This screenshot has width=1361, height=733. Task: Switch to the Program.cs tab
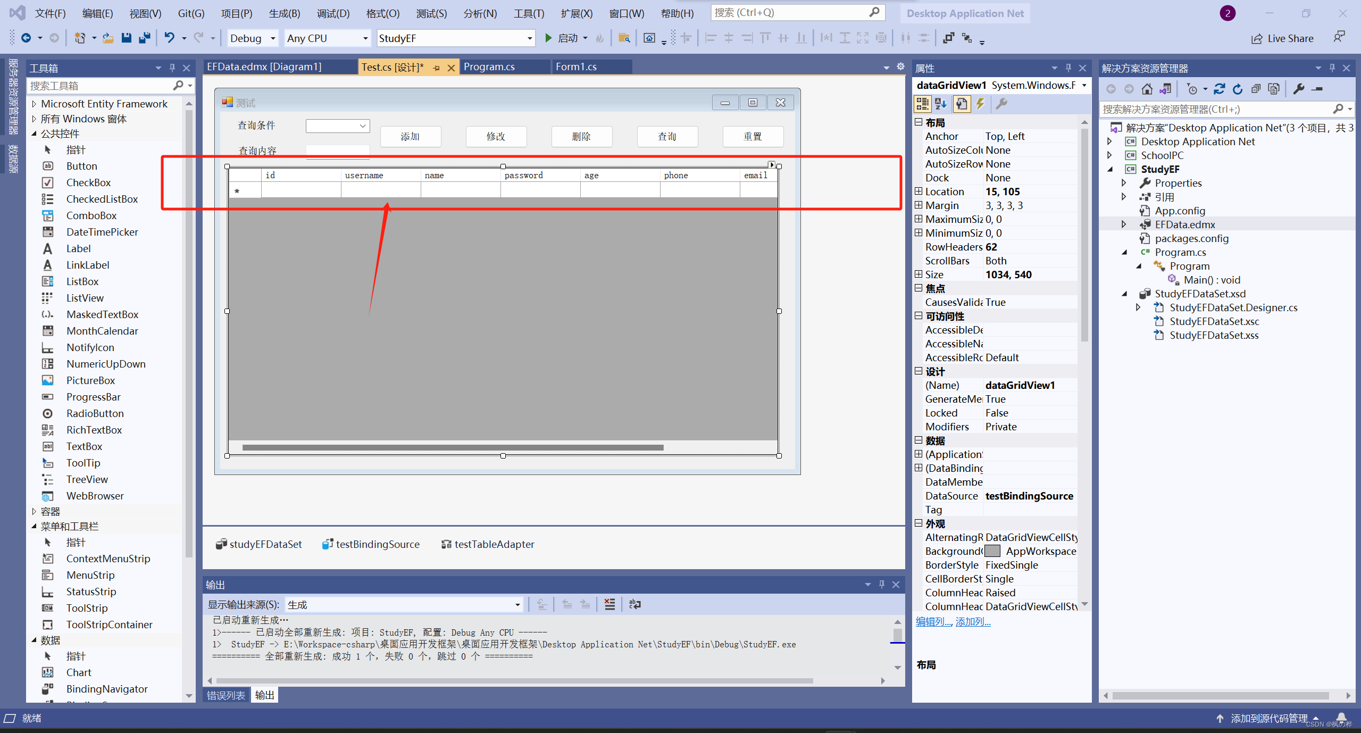[x=489, y=66]
